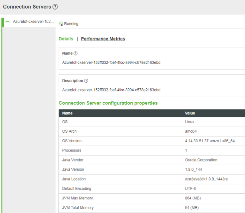
Task: Select the OS Version row label
Action: pyautogui.click(x=72, y=141)
